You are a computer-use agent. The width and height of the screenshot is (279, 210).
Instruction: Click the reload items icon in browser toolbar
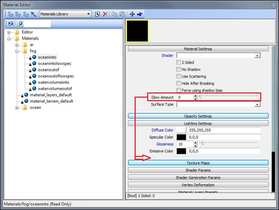pos(11,24)
